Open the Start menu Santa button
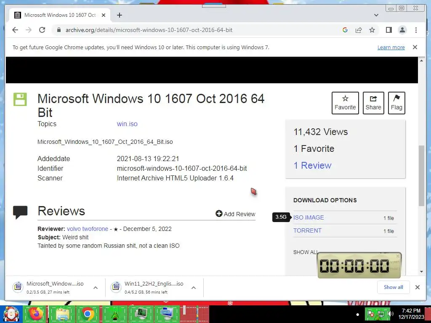431x323 pixels. [x=11, y=314]
